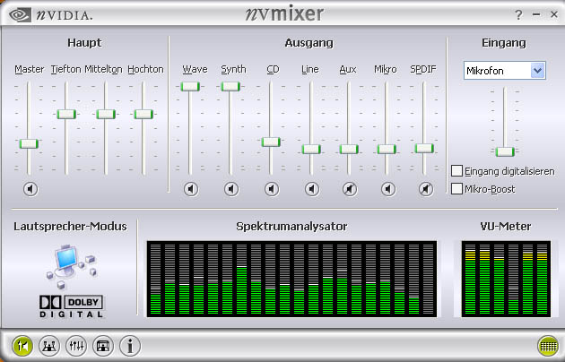Open the Mikrofon input source dropdown
The height and width of the screenshot is (362, 565).
click(x=537, y=71)
